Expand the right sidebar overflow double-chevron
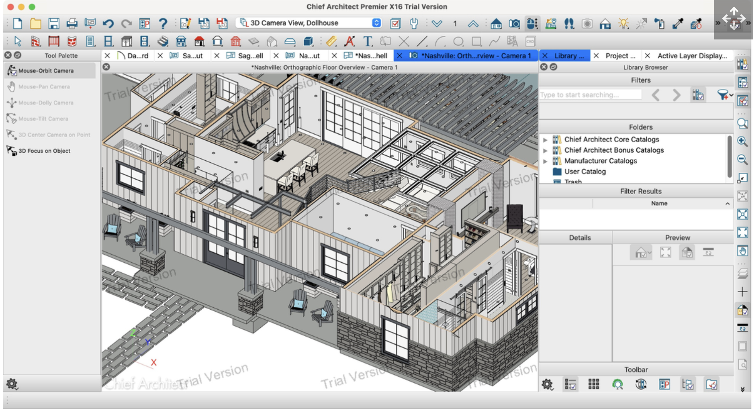Viewport: 753px width, 409px height. (743, 389)
